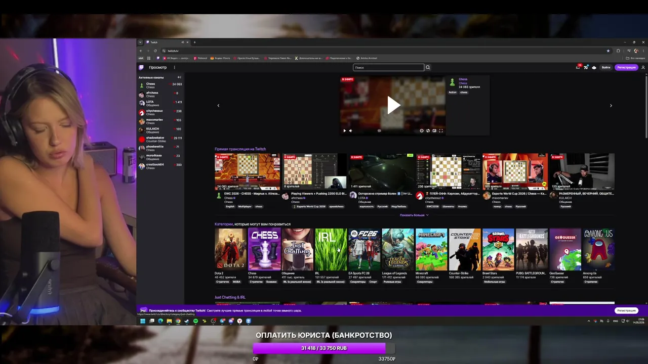Reload the Twitch page

pos(155,51)
